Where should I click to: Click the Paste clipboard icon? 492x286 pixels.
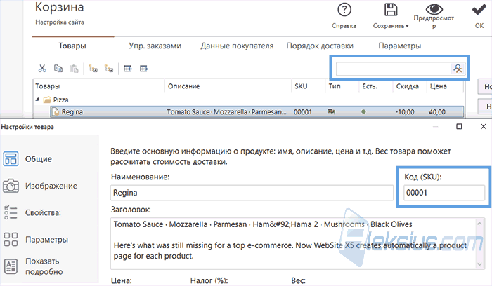click(74, 69)
